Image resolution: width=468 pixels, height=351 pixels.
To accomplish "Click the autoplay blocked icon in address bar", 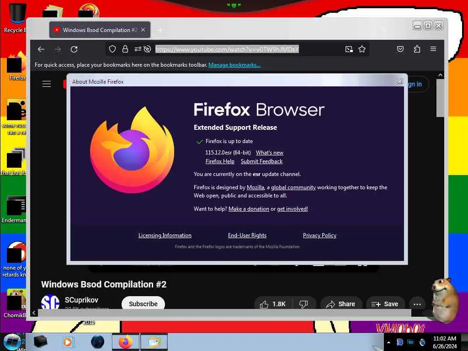I will [x=147, y=49].
